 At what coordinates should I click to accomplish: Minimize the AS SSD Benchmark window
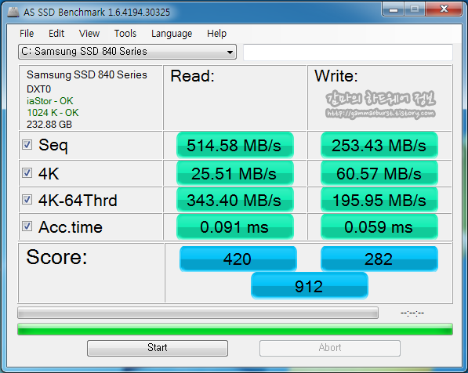(393, 9)
